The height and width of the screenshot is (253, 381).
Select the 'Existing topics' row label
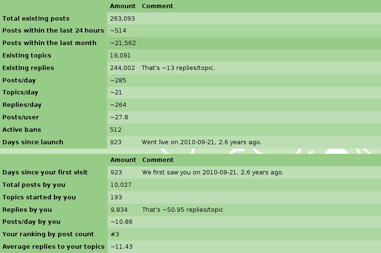coord(27,56)
